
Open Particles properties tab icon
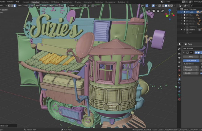click(x=179, y=83)
